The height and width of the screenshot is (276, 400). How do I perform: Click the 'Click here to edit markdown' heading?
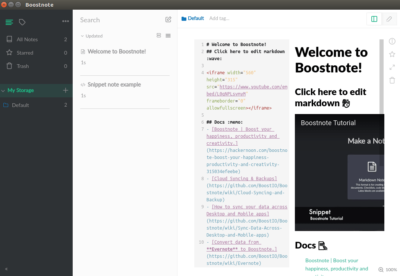coord(330,97)
